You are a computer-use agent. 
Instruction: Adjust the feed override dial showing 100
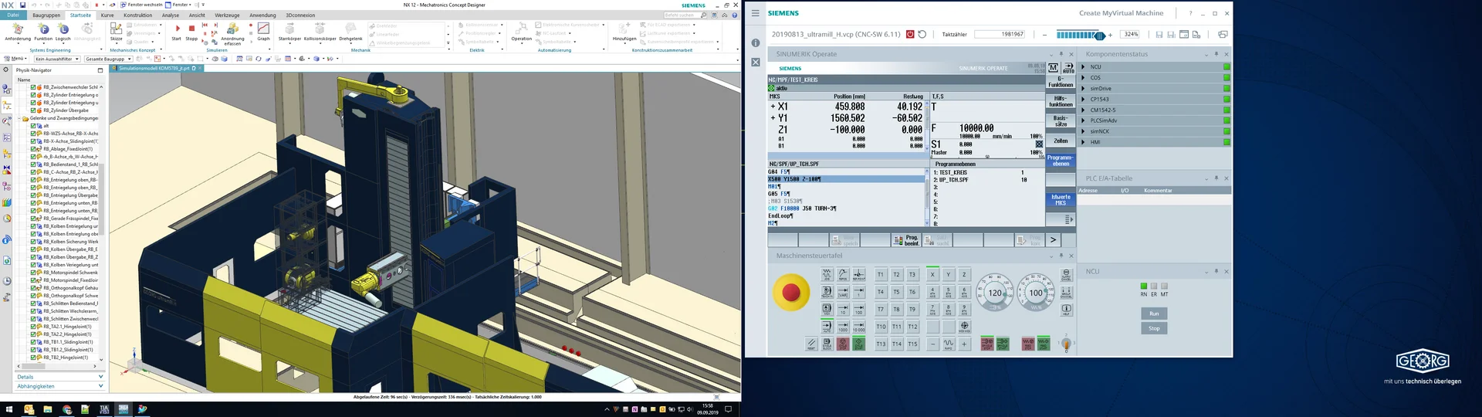point(1036,293)
